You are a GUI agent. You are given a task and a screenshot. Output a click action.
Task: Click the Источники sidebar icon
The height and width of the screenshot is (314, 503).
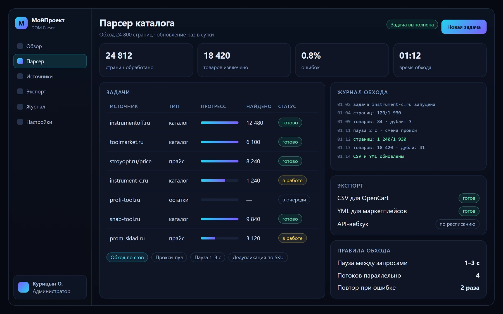tap(20, 76)
